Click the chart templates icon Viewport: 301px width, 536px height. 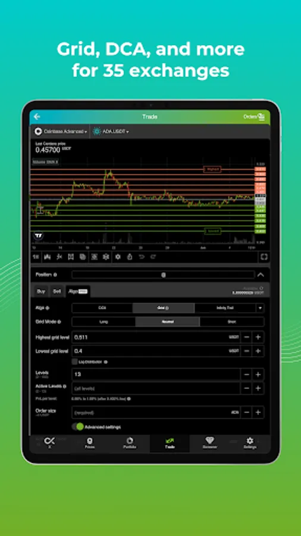83,257
